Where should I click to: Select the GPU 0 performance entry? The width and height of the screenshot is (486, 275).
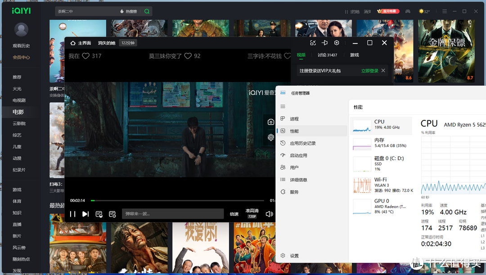point(381,206)
